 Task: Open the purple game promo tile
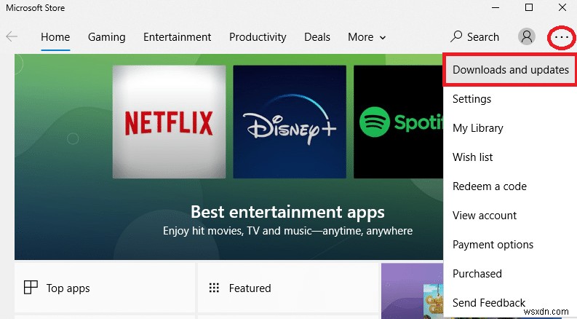pyautogui.click(x=412, y=291)
